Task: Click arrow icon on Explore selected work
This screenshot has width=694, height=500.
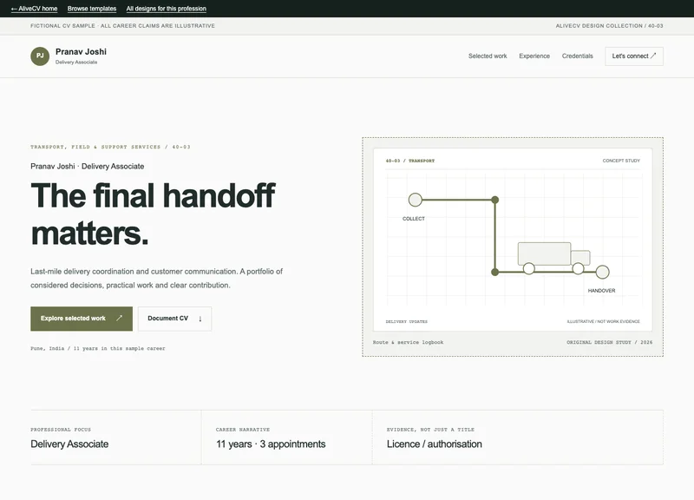Action: click(x=119, y=318)
